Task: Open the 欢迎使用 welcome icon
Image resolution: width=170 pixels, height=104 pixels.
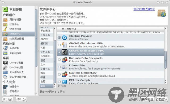Action: (x=5, y=9)
